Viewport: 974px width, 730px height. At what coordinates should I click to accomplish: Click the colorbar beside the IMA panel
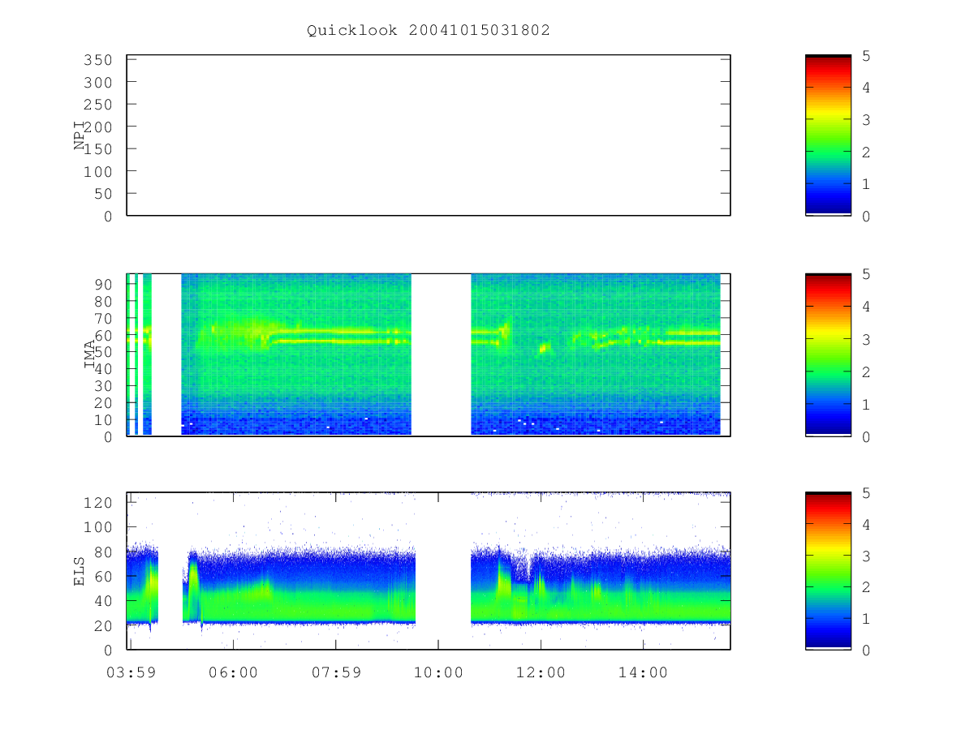pos(828,354)
